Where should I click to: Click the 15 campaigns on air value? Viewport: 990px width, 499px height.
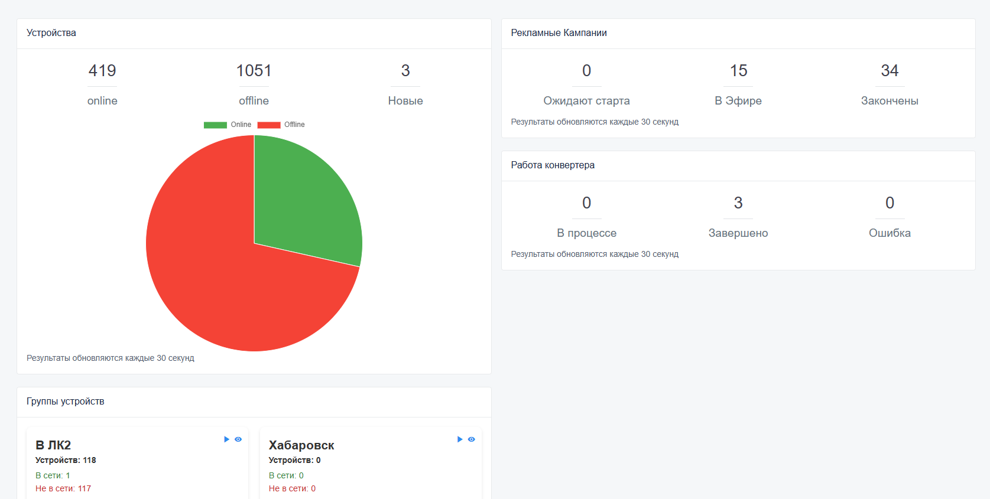pos(738,71)
